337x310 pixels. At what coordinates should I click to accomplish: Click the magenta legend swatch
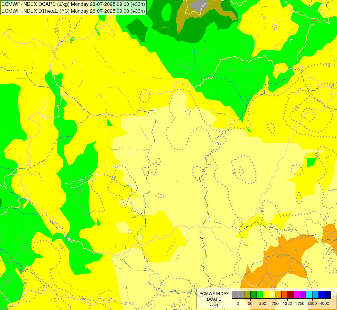tap(297, 294)
